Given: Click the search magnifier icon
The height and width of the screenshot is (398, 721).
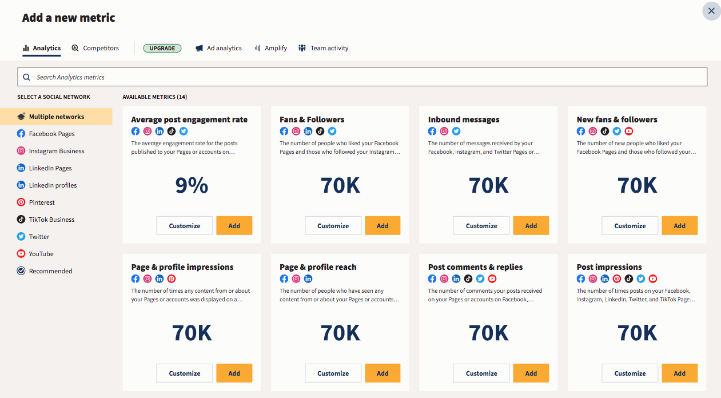Looking at the screenshot, I should [26, 76].
